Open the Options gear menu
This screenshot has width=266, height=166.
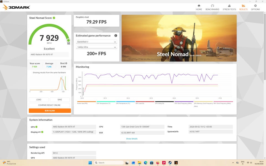[x=255, y=7]
